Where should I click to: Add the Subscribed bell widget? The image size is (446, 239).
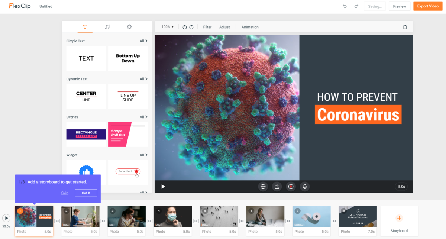(x=128, y=172)
